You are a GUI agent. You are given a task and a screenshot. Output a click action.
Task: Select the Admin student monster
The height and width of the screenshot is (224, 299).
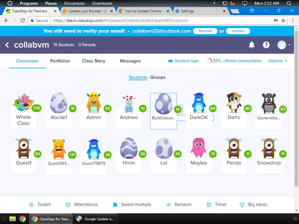pos(93,103)
